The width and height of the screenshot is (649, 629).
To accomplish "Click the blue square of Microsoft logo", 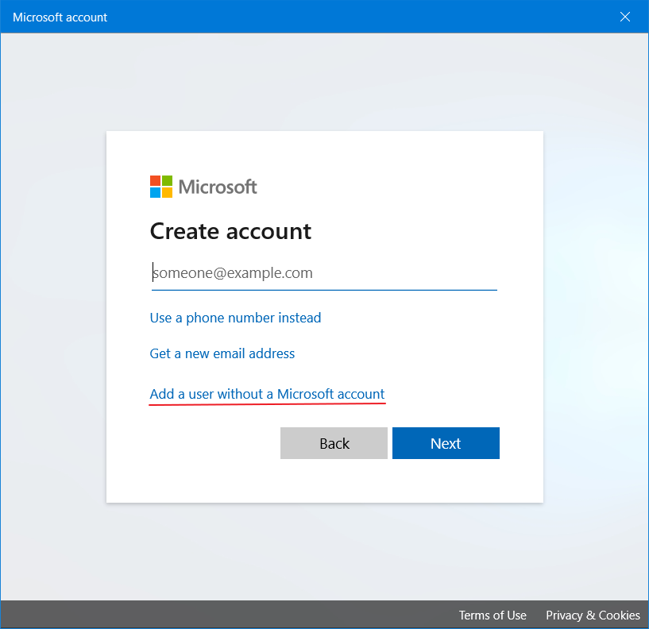I will point(156,192).
